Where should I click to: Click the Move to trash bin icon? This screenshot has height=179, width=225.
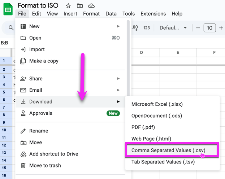23,166
